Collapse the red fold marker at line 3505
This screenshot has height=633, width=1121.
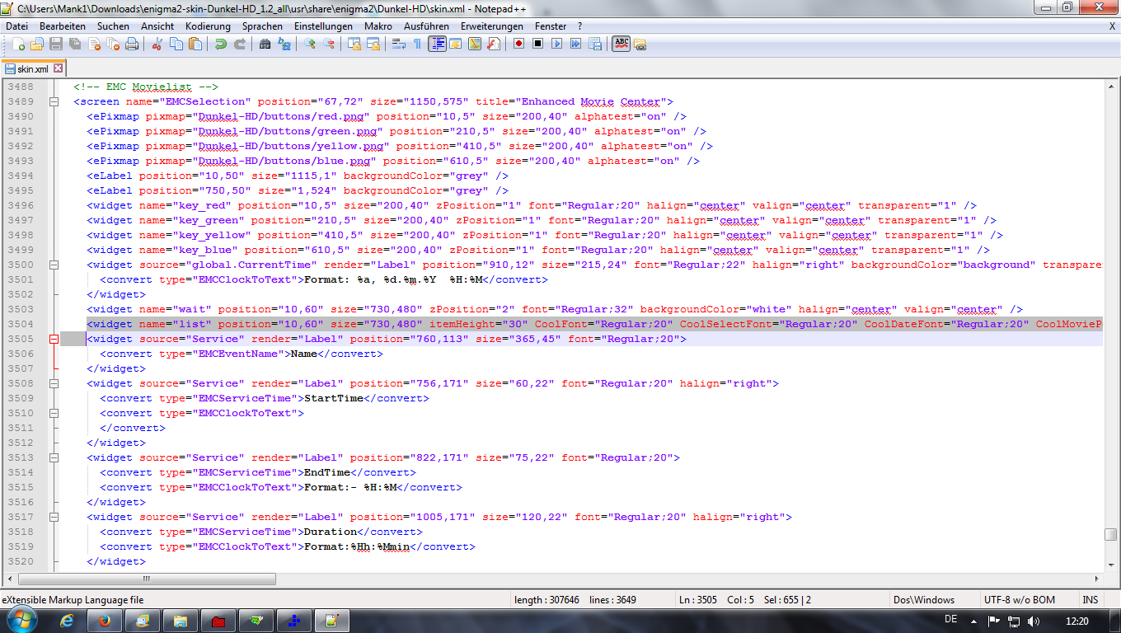click(54, 340)
